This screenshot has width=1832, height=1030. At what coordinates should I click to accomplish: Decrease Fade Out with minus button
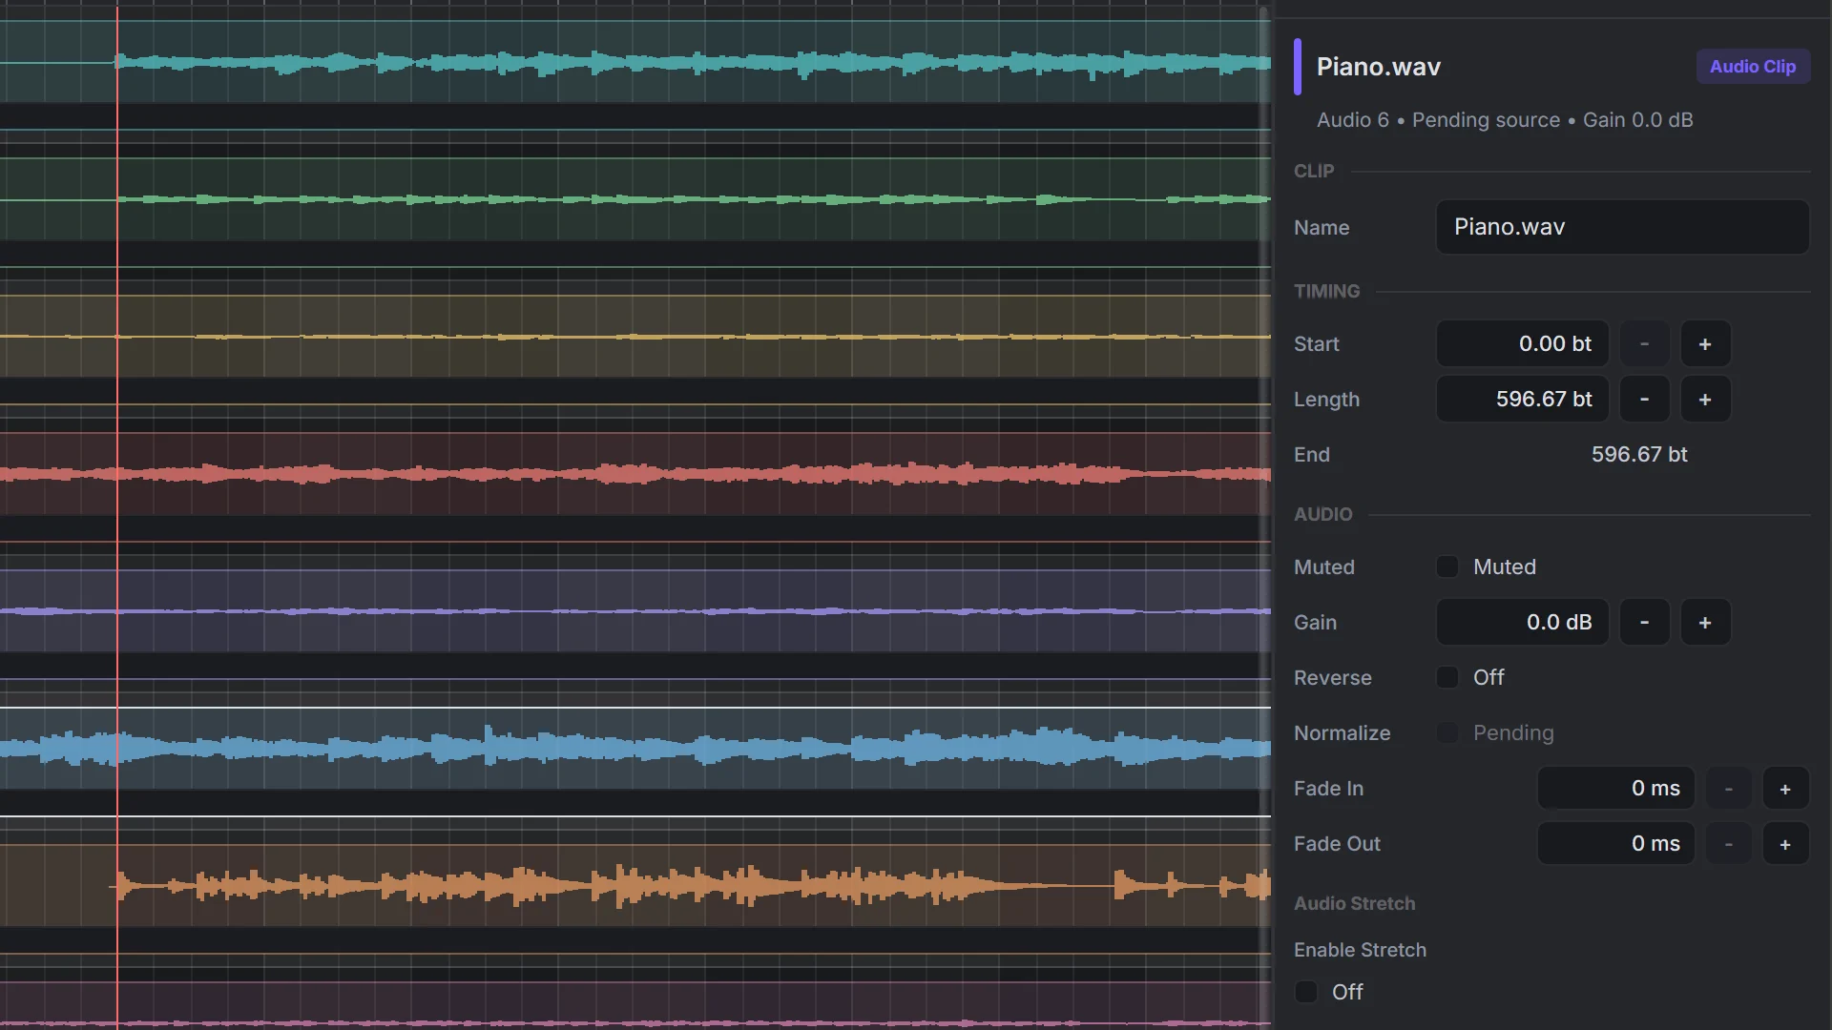point(1728,843)
